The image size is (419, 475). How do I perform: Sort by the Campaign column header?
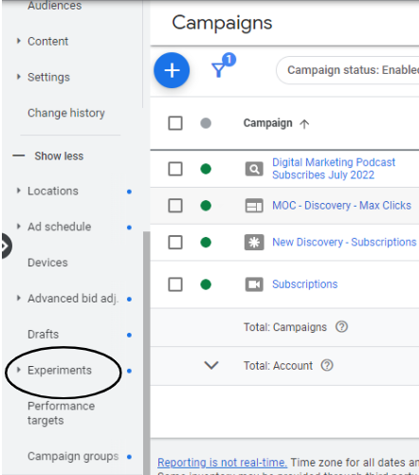pyautogui.click(x=267, y=123)
